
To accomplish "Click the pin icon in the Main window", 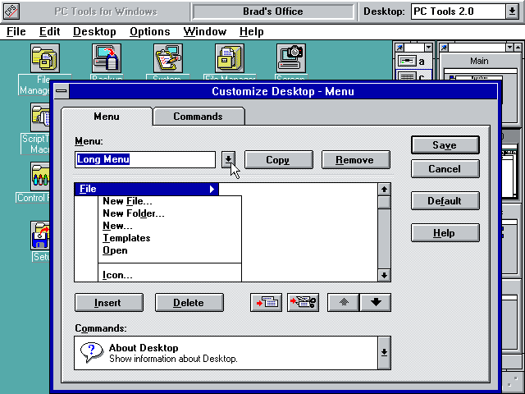I will [444, 48].
